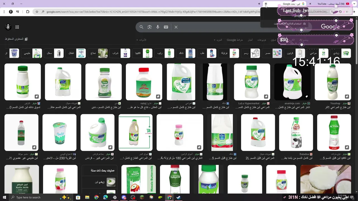Click the Windows taskbar search box

click(x=41, y=197)
